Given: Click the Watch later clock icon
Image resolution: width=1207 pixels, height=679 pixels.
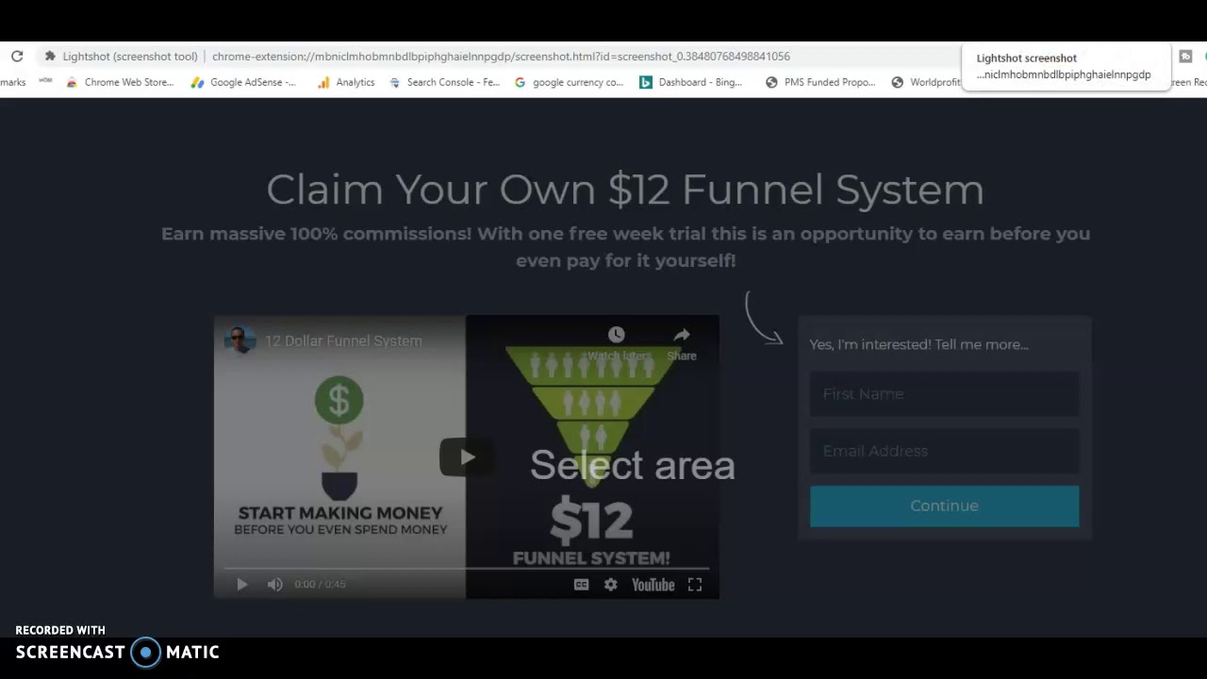Looking at the screenshot, I should 616,335.
